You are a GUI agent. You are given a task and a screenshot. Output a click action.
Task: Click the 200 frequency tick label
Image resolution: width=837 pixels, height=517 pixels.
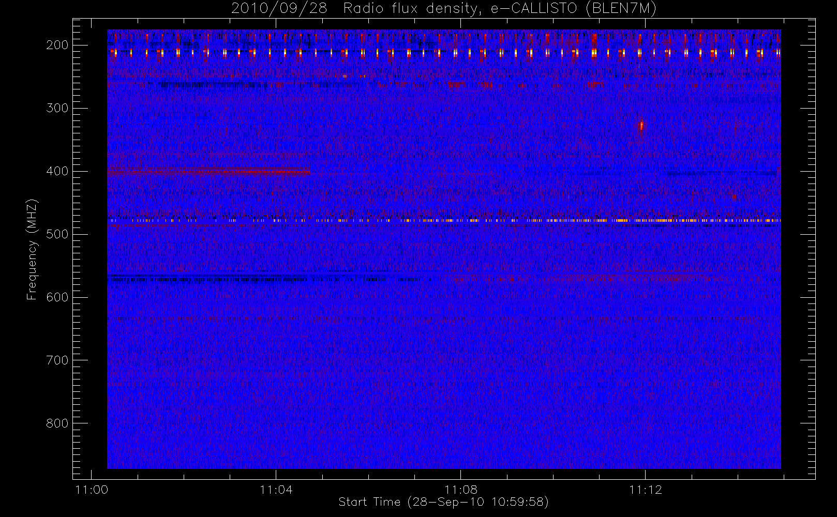pos(57,45)
